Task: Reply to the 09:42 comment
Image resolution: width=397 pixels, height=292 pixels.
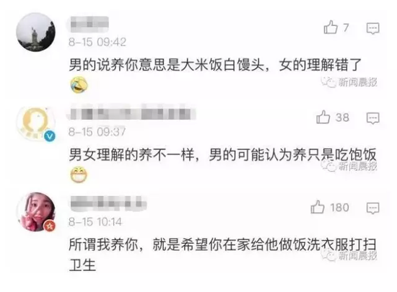Action: tap(373, 28)
